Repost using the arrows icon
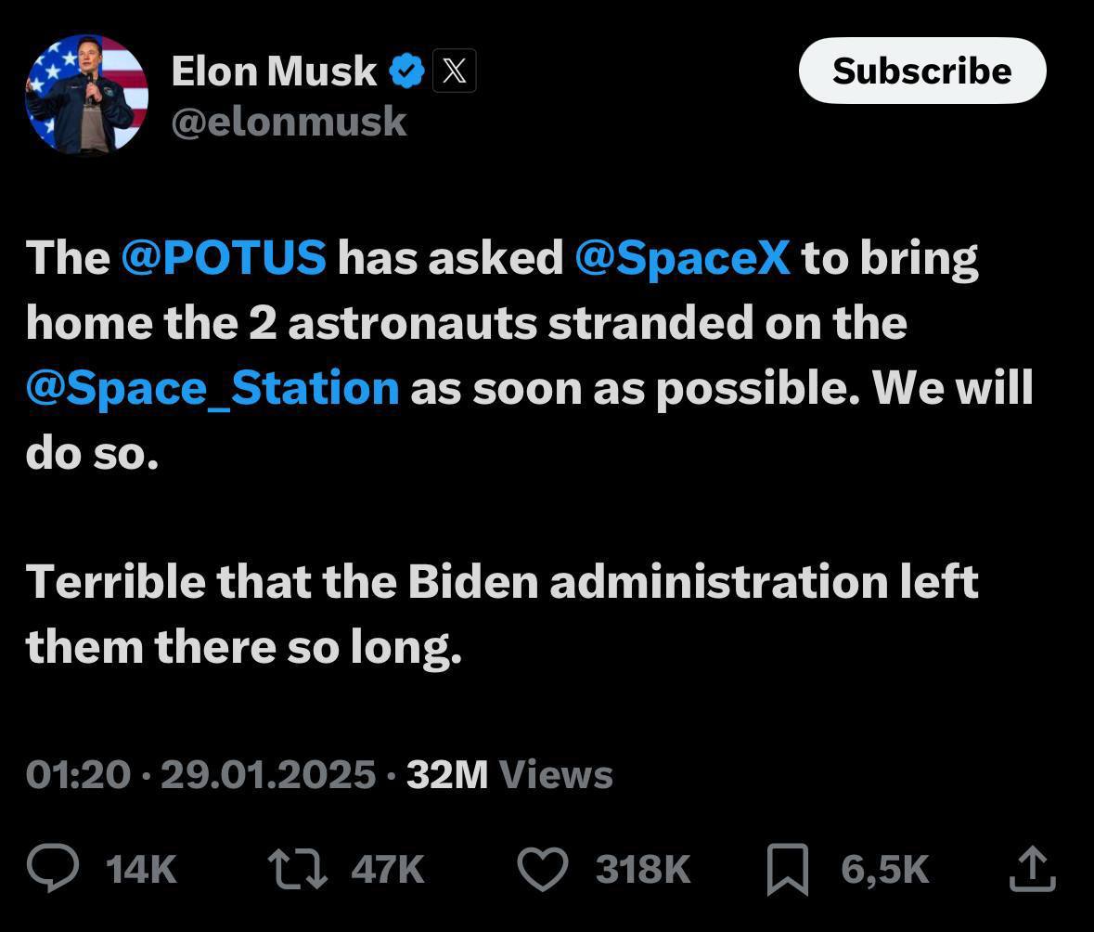This screenshot has width=1094, height=932. click(x=297, y=869)
